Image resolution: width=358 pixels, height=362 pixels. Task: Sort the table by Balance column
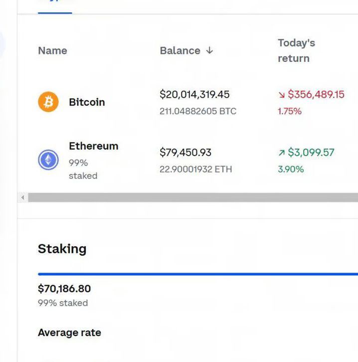pos(180,50)
